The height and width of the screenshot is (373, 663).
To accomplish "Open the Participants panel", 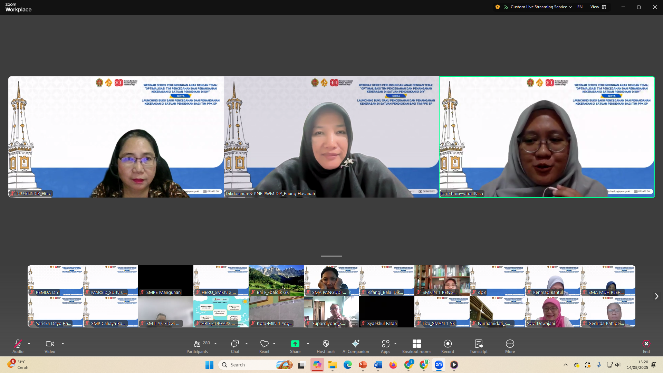I will [197, 346].
